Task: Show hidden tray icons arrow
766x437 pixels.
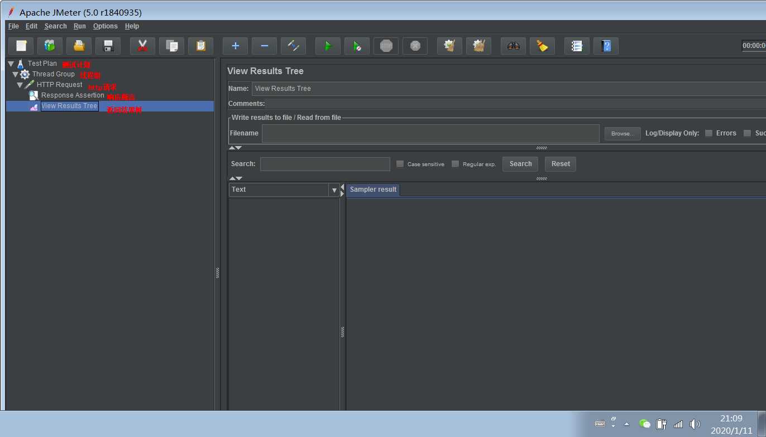Action: pyautogui.click(x=626, y=424)
